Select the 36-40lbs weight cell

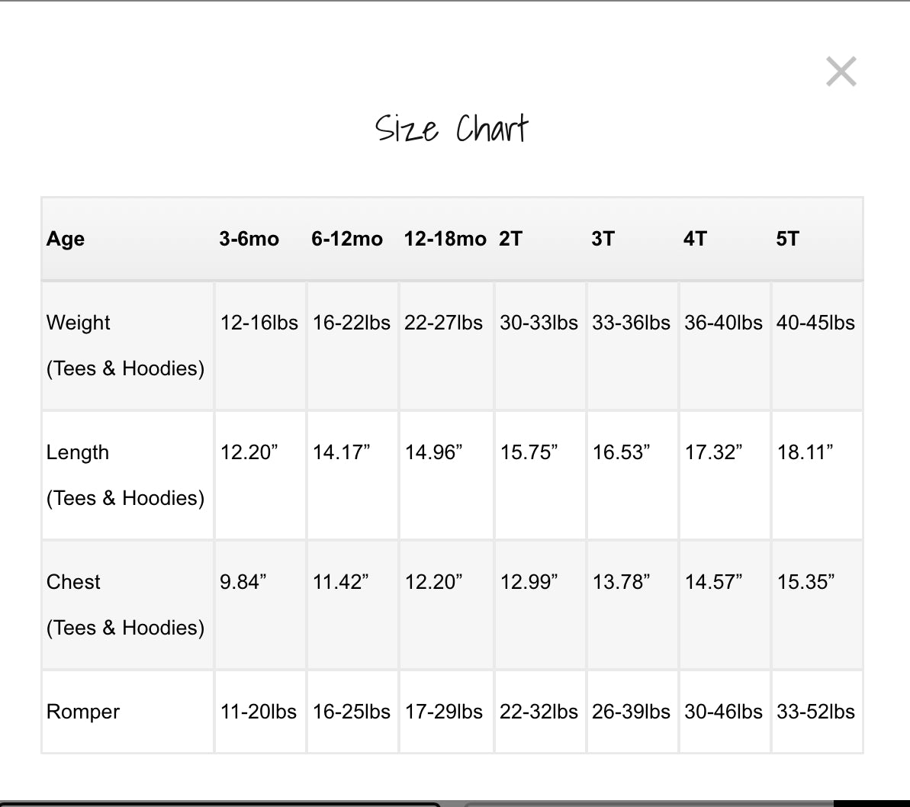723,323
